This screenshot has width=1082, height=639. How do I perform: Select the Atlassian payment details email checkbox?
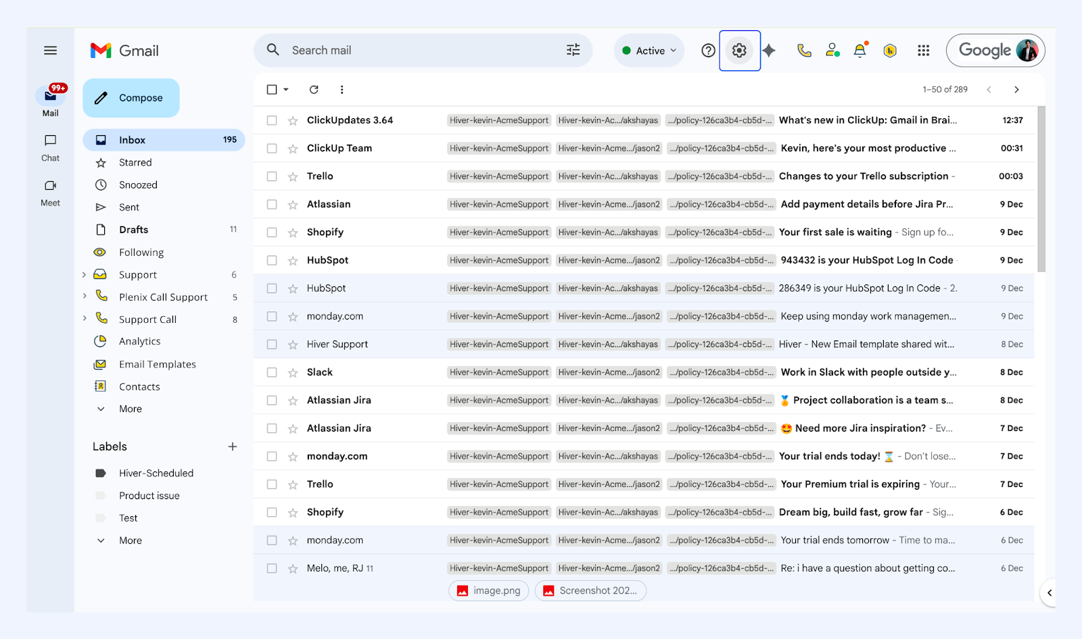click(x=272, y=205)
